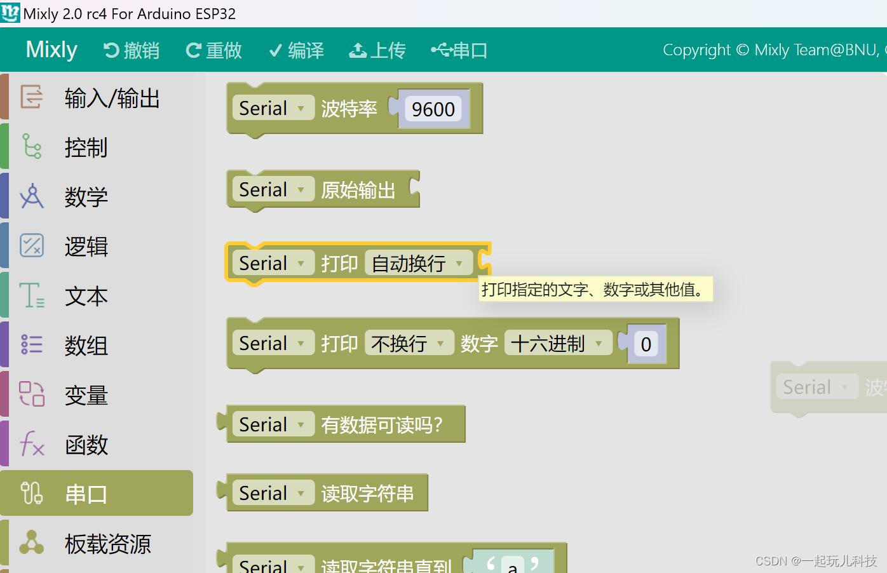887x573 pixels.
Task: Open the 十六进制 number format dropdown
Action: point(559,343)
